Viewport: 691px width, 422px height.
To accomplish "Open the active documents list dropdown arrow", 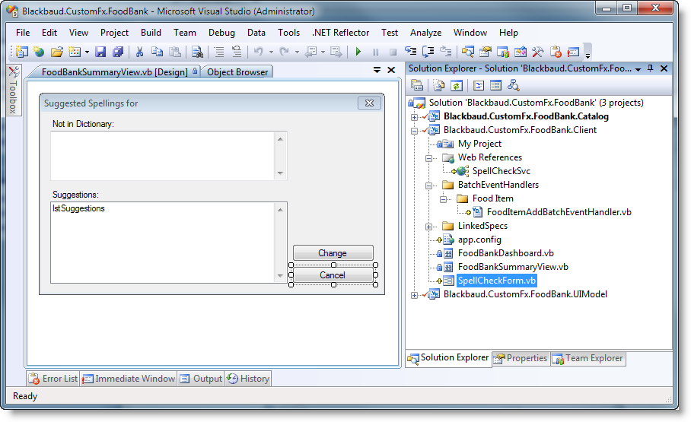I will [377, 70].
